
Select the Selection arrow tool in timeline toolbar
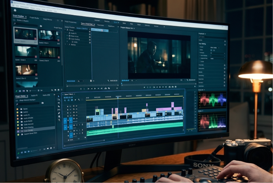point(59,96)
